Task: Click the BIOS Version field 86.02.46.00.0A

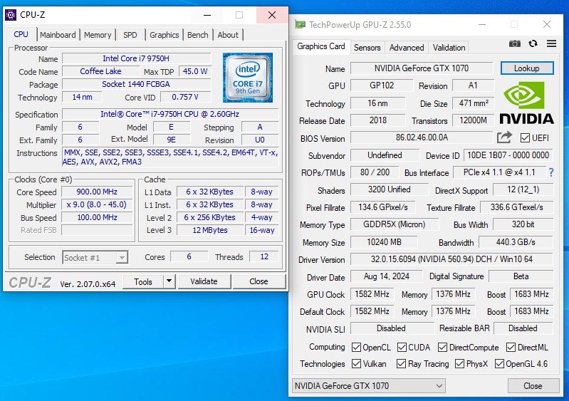Action: 422,137
